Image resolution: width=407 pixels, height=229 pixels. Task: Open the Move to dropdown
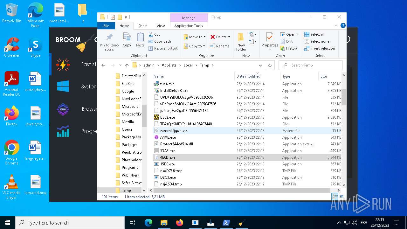pos(195,37)
